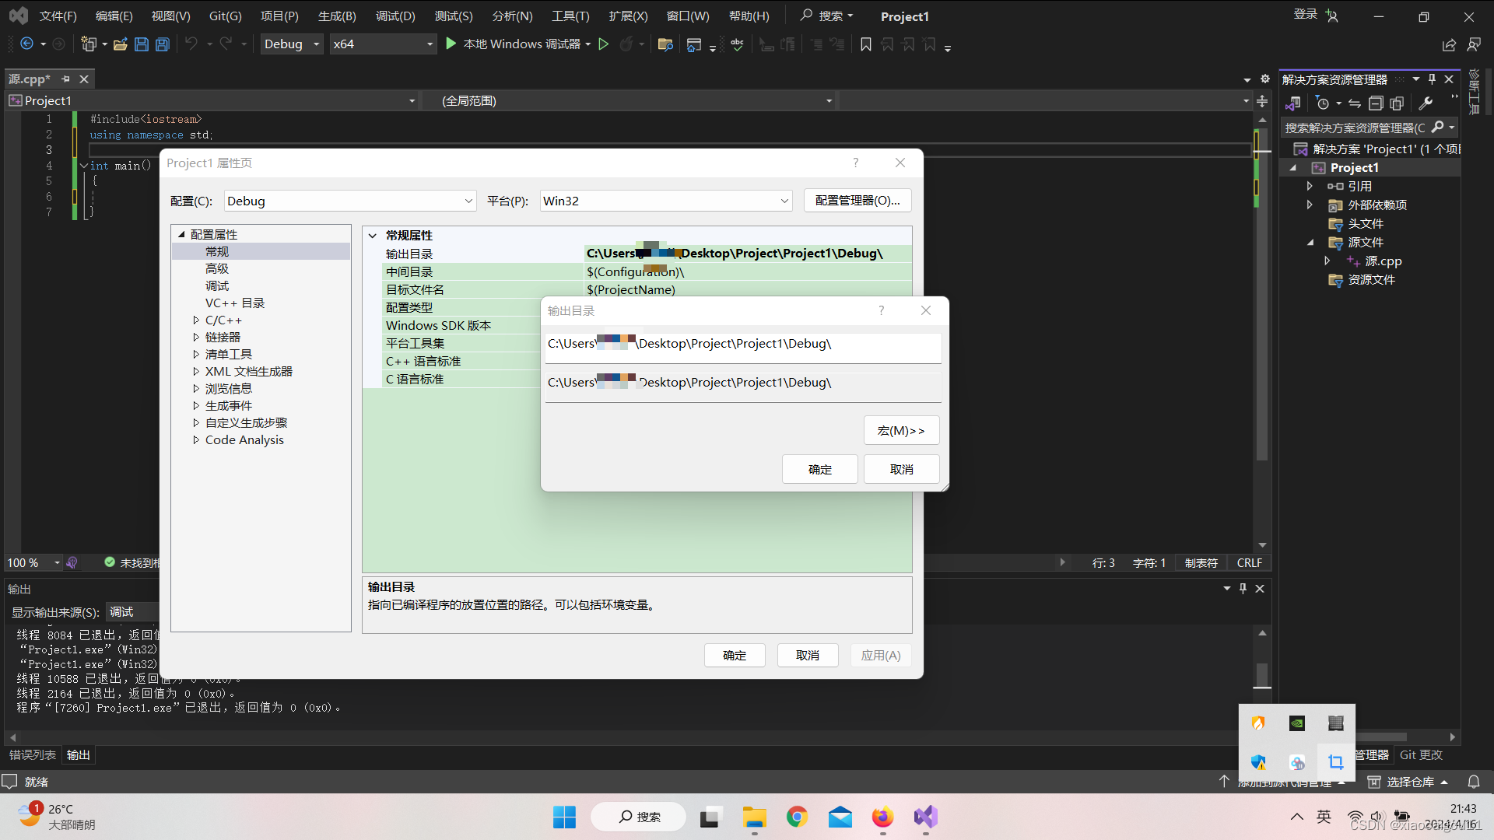Start debugging with the green play icon

click(x=451, y=44)
